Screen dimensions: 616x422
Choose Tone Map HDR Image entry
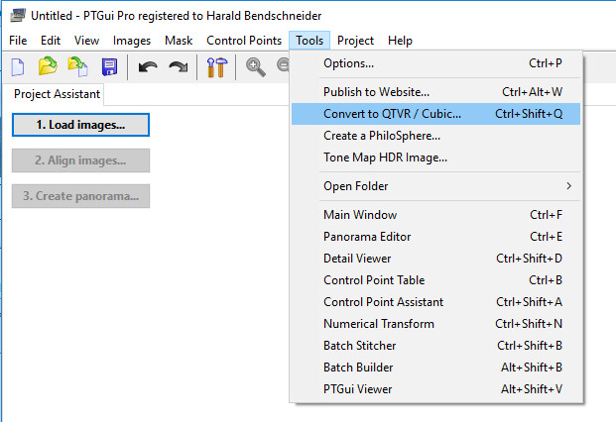pyautogui.click(x=436, y=157)
